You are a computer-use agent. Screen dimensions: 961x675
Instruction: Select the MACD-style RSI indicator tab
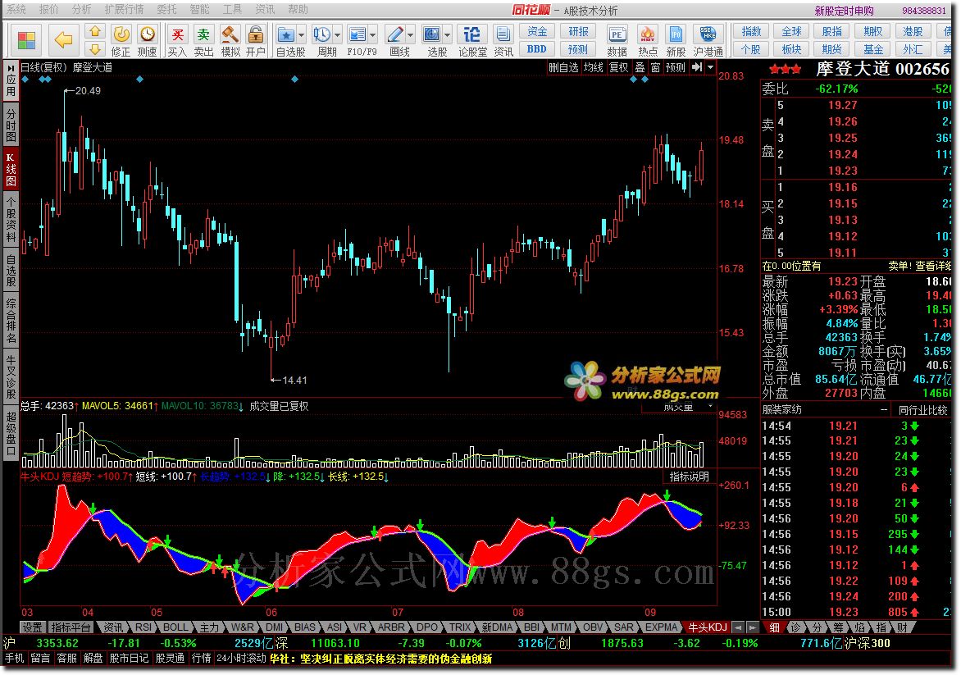(x=143, y=627)
